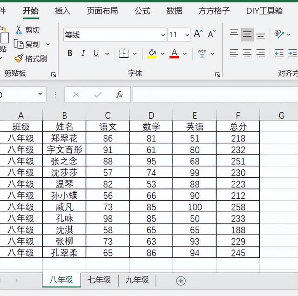The height and width of the screenshot is (296, 298).
Task: Apply red font color
Action: [174, 54]
